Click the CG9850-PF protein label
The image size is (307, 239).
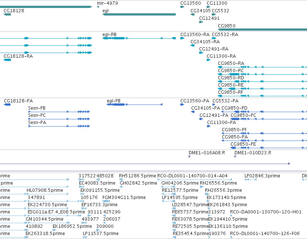(234, 130)
